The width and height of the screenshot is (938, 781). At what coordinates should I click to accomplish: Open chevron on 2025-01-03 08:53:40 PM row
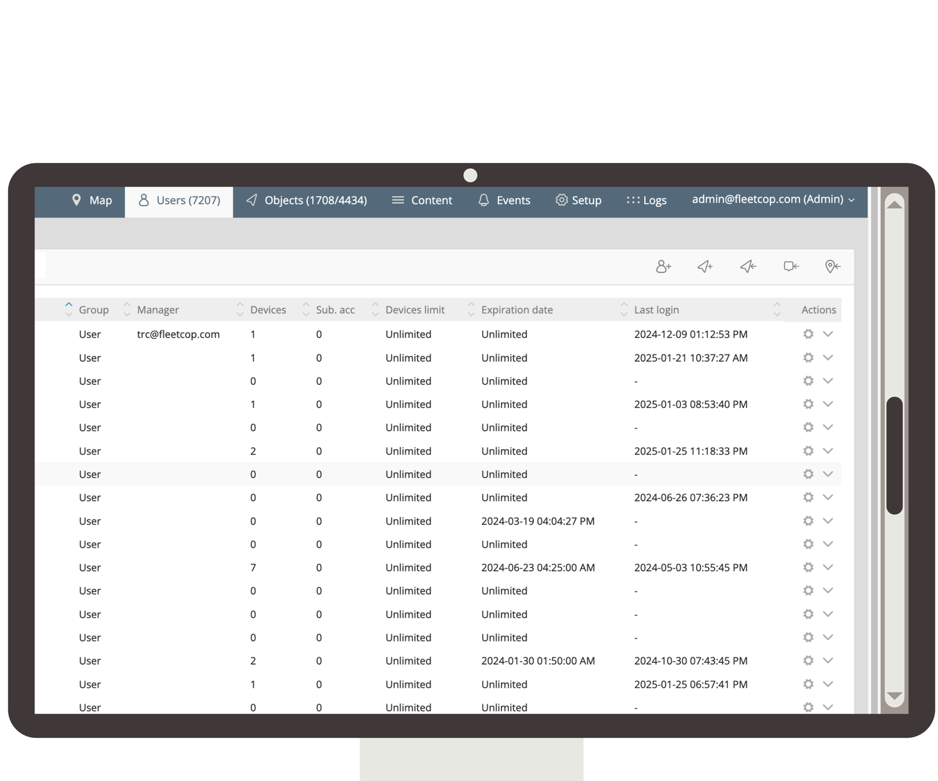tap(828, 404)
